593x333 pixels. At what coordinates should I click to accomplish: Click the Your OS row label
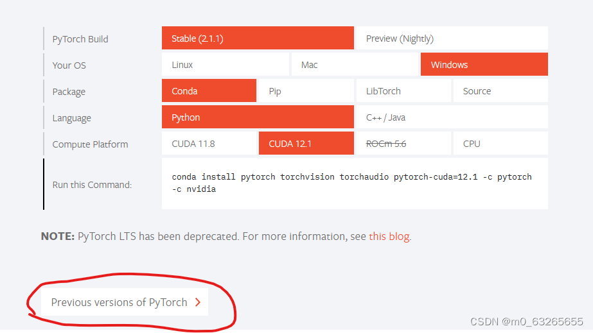click(69, 65)
